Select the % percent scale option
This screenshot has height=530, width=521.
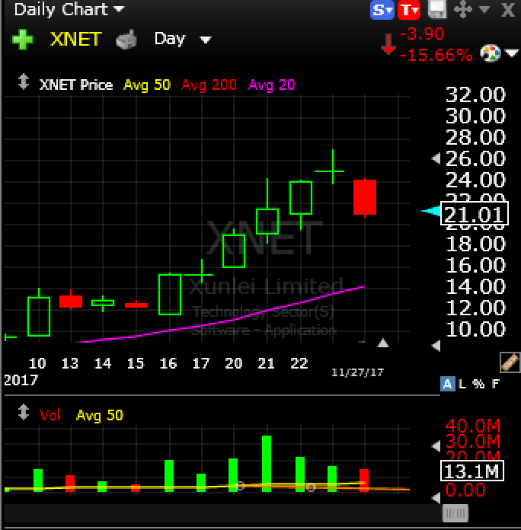pyautogui.click(x=478, y=385)
